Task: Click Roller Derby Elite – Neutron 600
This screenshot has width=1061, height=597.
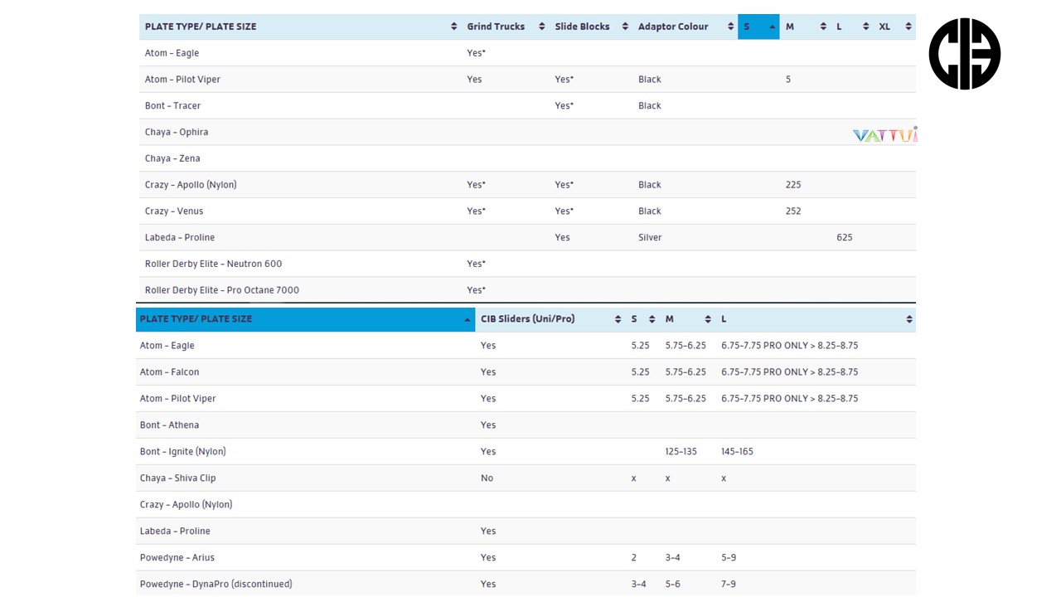Action: pos(213,264)
